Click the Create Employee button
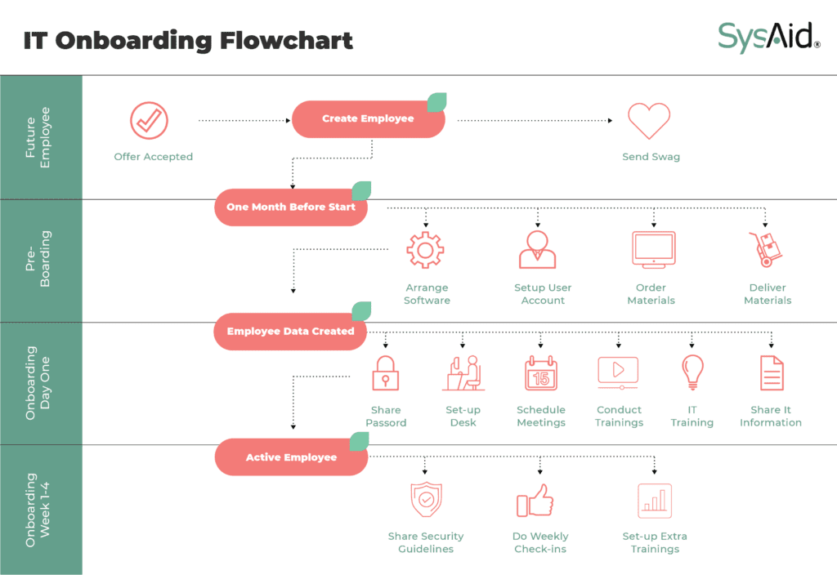Viewport: 837px width, 575px height. pos(368,119)
